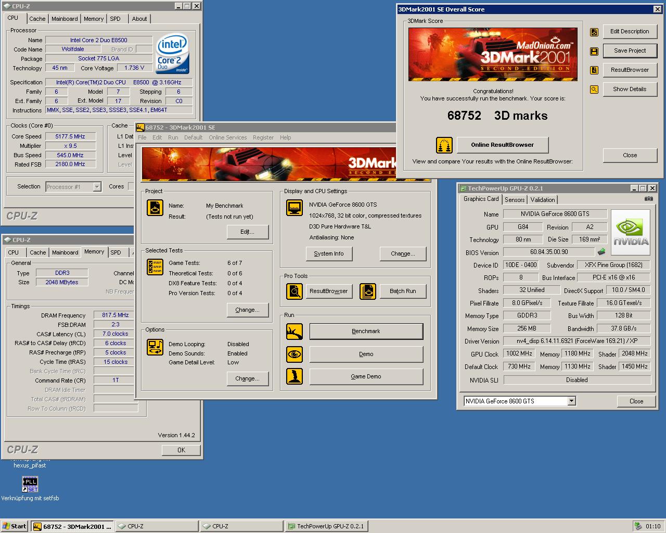Click the BIOS Version 60.84.35.00.90 field

pos(549,252)
